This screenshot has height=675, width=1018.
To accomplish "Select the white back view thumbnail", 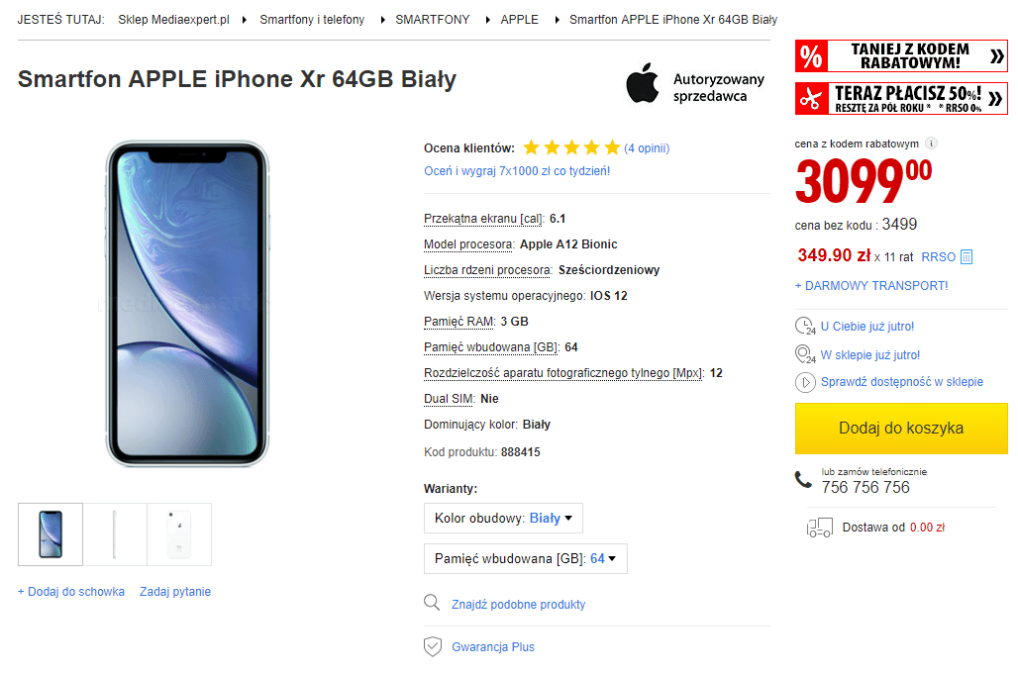I will point(179,534).
